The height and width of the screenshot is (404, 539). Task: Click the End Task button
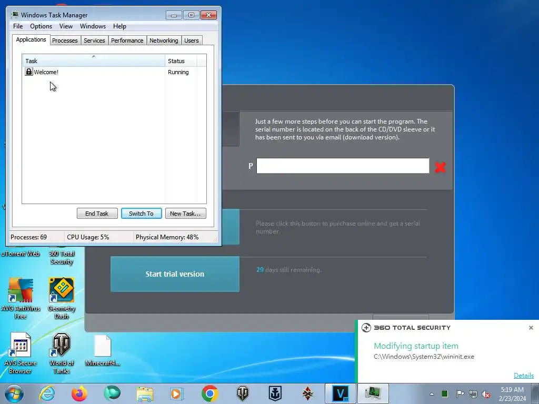coord(97,214)
